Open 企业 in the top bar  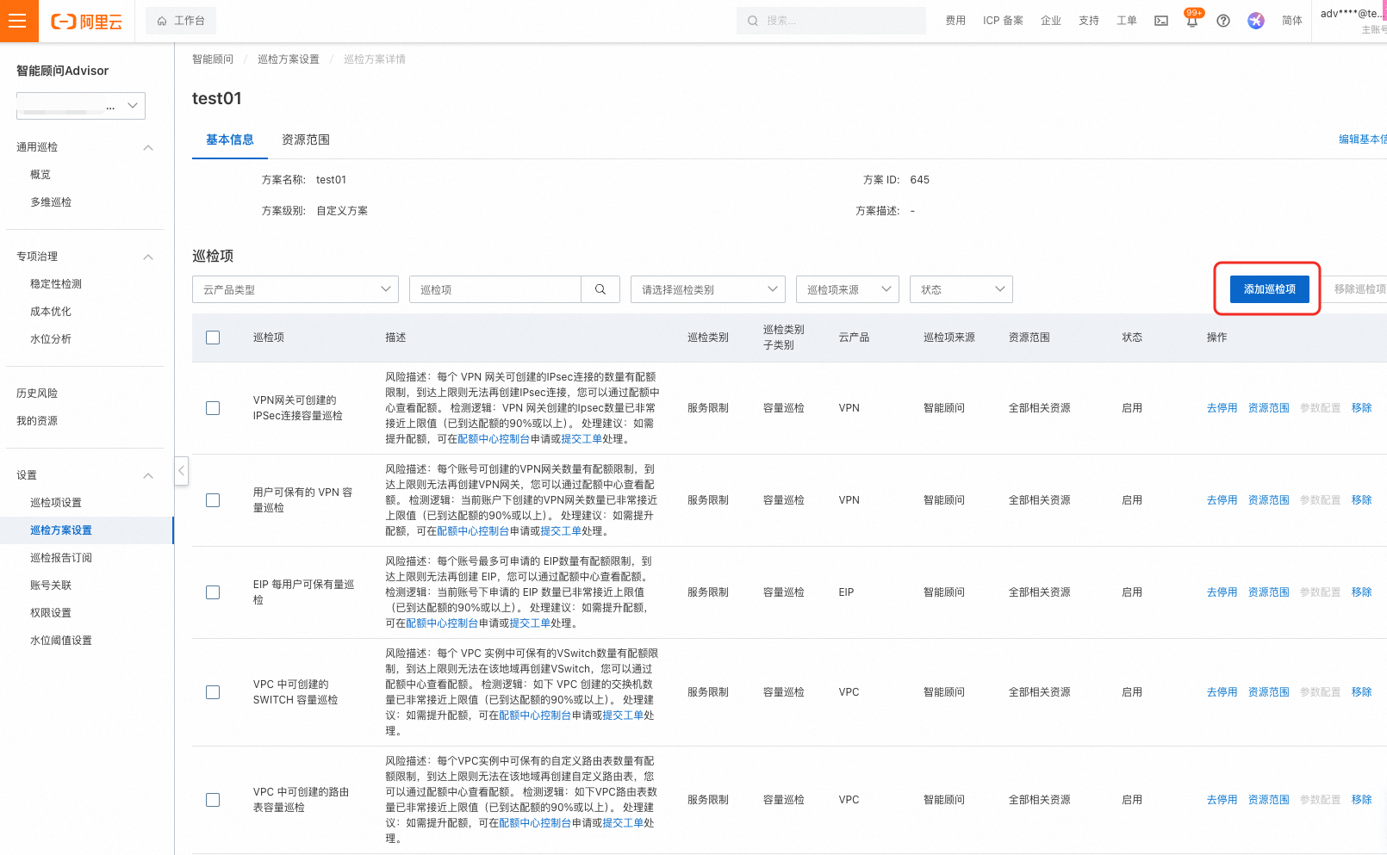click(1051, 21)
